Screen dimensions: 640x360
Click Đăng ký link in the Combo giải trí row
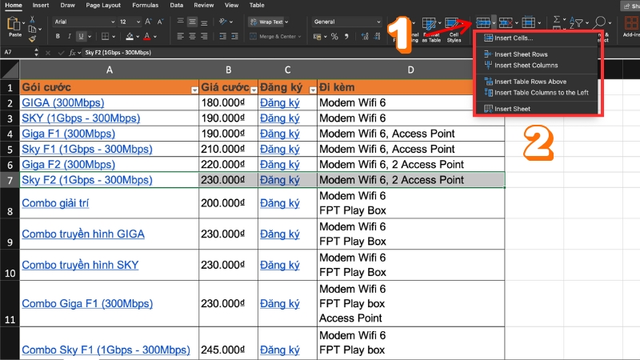click(279, 203)
